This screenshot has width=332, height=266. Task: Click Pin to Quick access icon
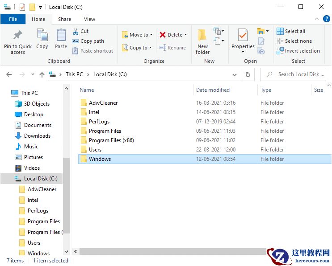tap(18, 35)
